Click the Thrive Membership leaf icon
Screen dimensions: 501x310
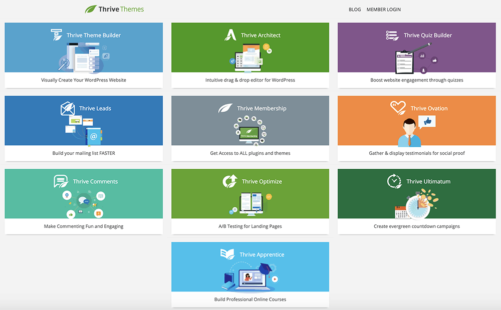(225, 108)
